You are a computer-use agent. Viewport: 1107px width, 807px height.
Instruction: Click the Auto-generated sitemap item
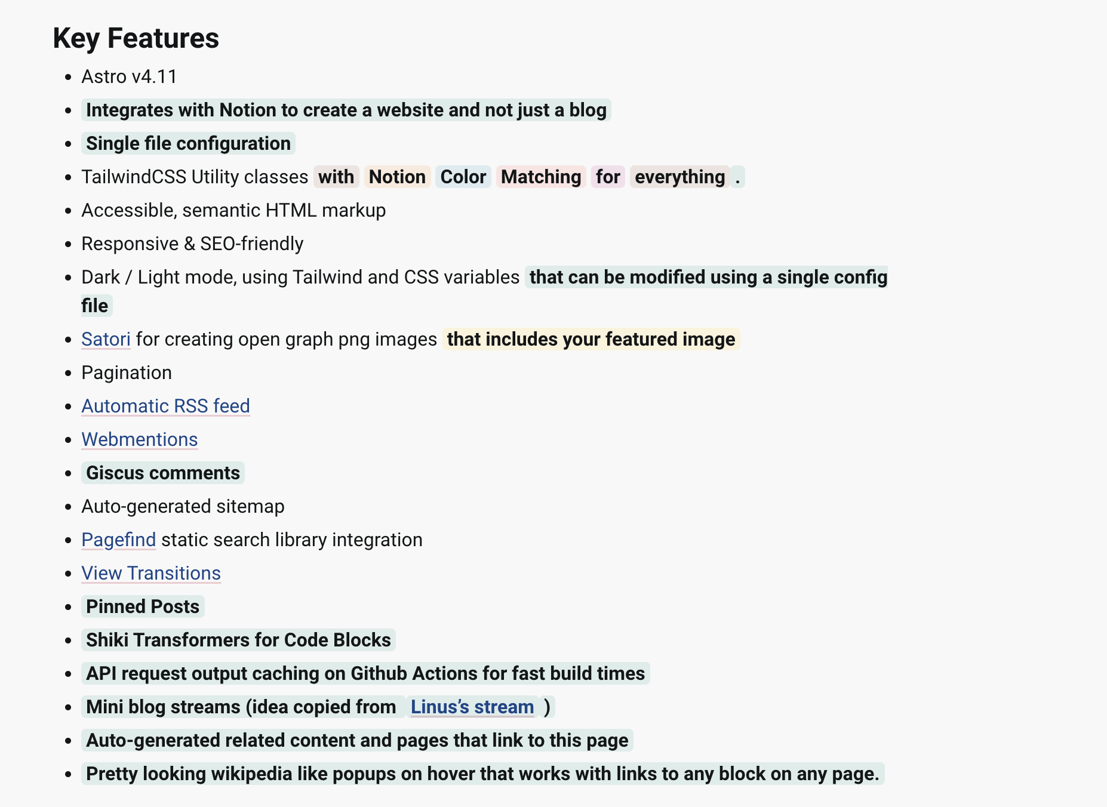pos(183,506)
